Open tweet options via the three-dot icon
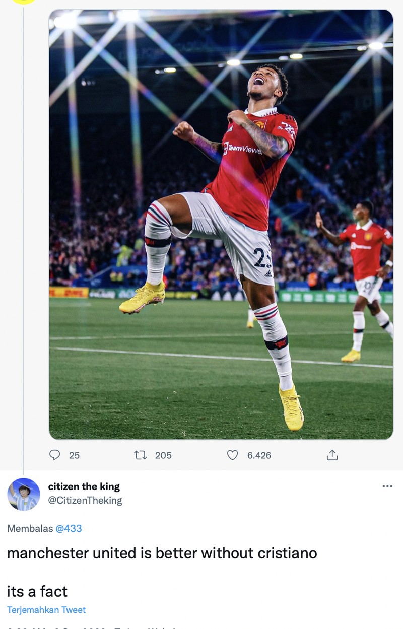 (x=387, y=485)
